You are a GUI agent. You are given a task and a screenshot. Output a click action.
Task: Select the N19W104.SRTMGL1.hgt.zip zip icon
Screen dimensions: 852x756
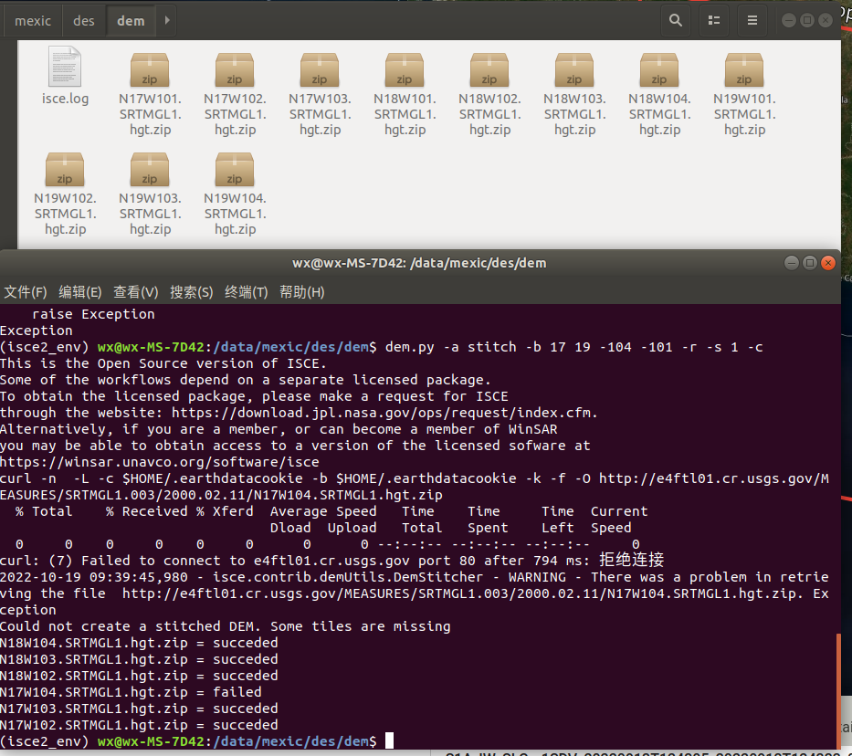(234, 170)
